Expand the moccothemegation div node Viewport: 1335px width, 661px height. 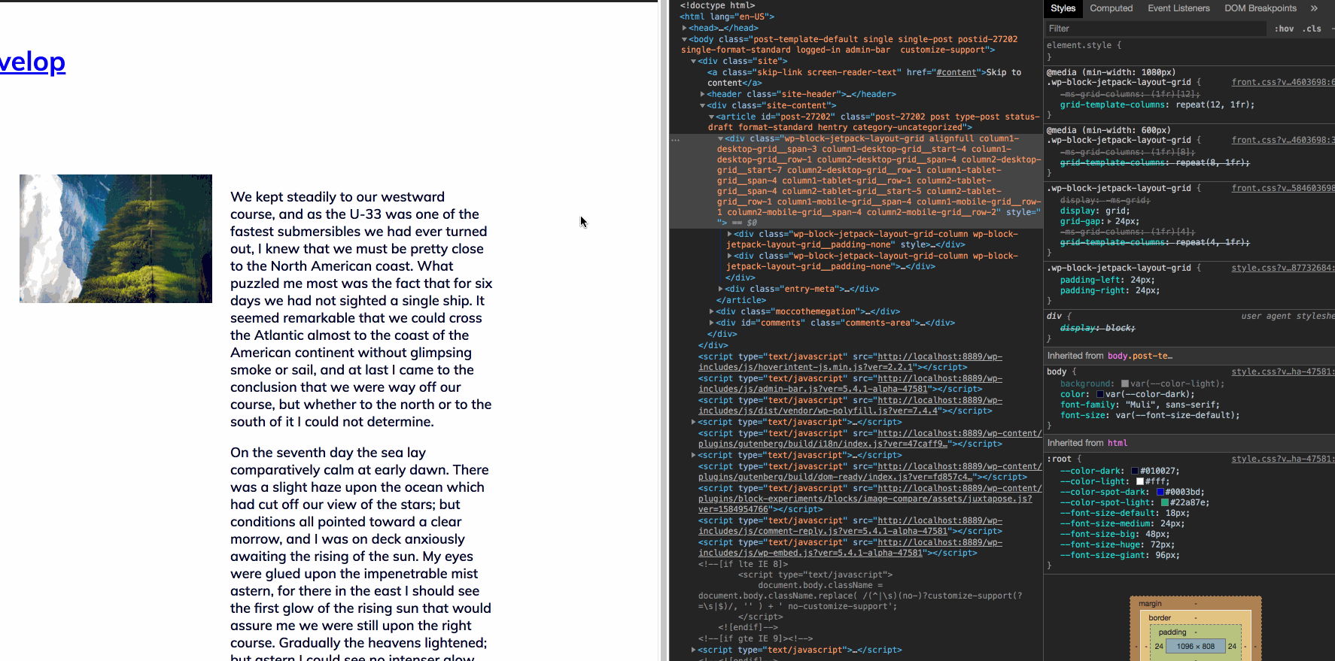tap(711, 311)
